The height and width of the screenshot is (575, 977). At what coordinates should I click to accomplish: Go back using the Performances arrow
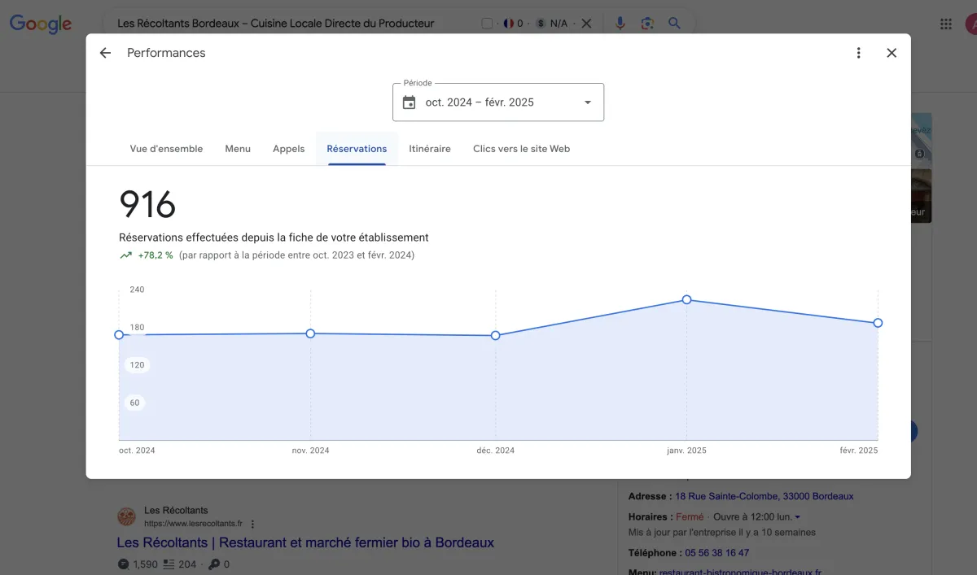pyautogui.click(x=105, y=53)
